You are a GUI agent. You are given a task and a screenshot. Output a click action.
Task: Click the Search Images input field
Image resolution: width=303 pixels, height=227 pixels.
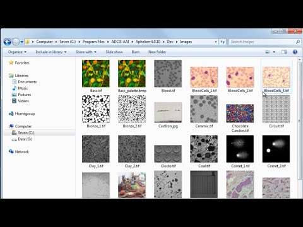pos(263,42)
